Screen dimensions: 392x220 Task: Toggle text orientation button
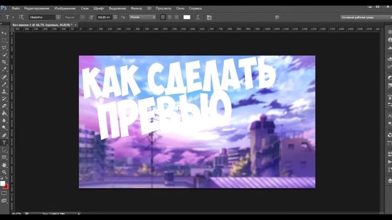(21, 17)
